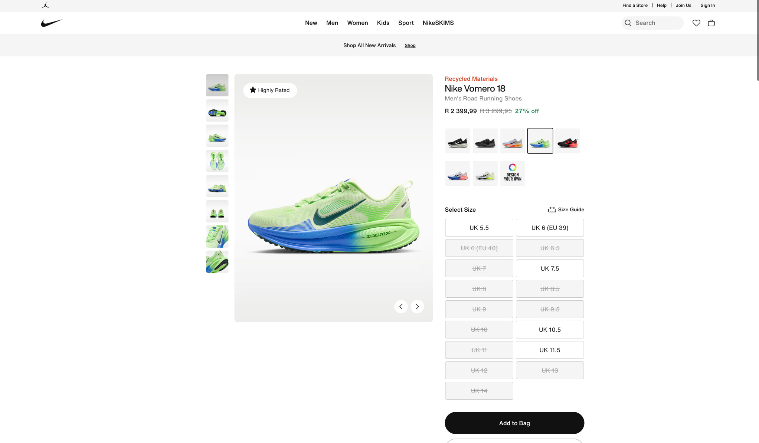Screen dimensions: 759x443
Task: Choose the grey and orange colourway swatch
Action: pyautogui.click(x=513, y=141)
